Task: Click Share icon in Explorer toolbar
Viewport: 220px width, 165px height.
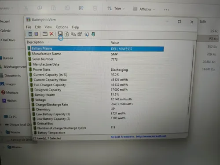Action: [81, 8]
